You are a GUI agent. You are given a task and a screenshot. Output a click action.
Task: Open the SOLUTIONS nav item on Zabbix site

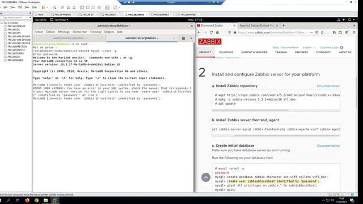(226, 52)
